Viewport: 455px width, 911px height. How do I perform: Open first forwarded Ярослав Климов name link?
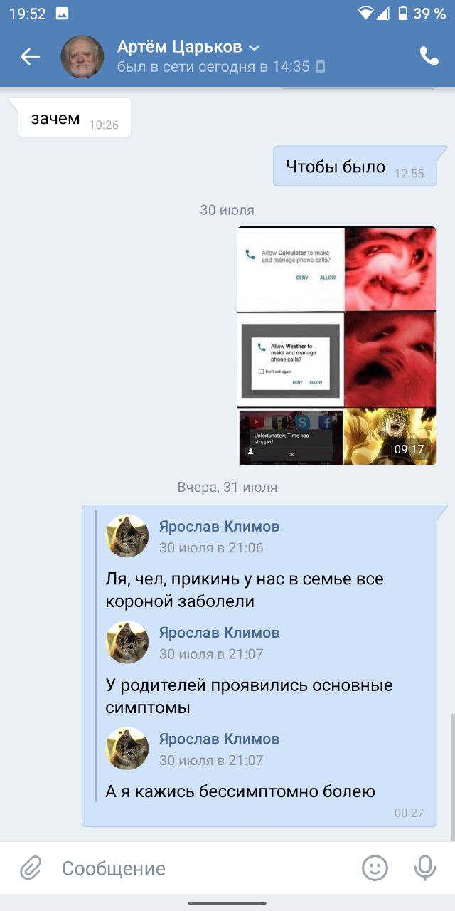(x=219, y=527)
